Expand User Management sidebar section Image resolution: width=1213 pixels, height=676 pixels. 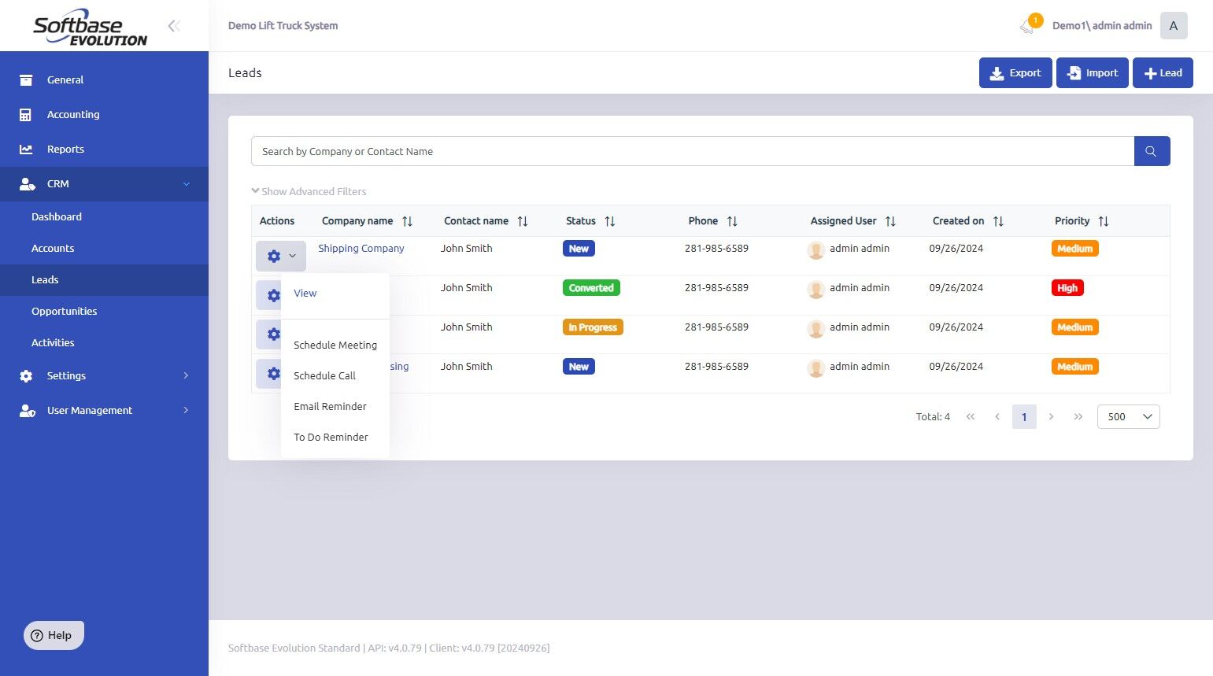(104, 410)
